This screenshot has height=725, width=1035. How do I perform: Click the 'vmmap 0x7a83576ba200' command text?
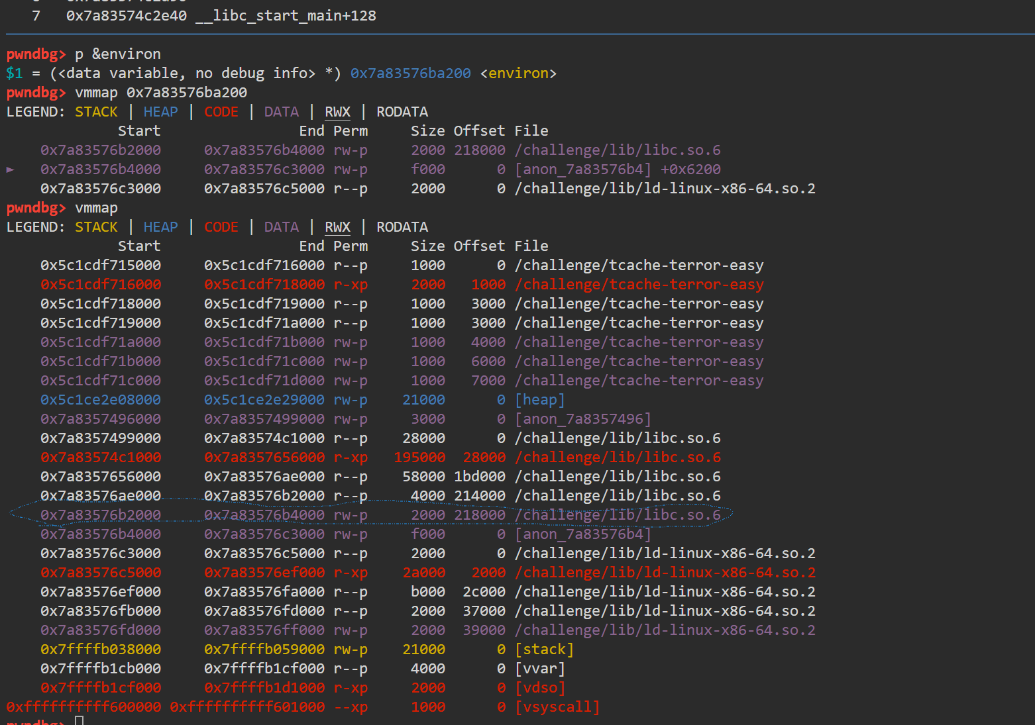[161, 92]
